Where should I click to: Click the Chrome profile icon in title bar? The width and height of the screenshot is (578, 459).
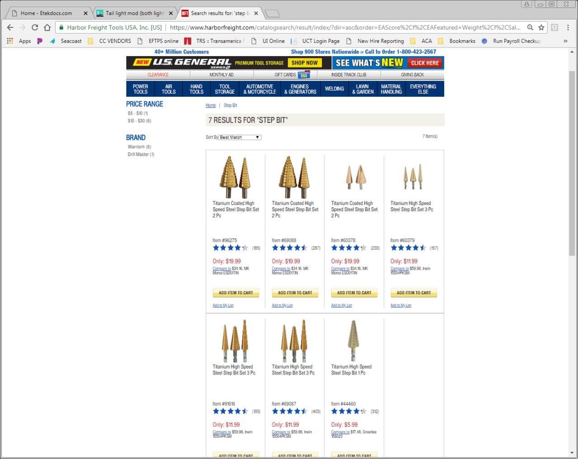click(x=526, y=4)
